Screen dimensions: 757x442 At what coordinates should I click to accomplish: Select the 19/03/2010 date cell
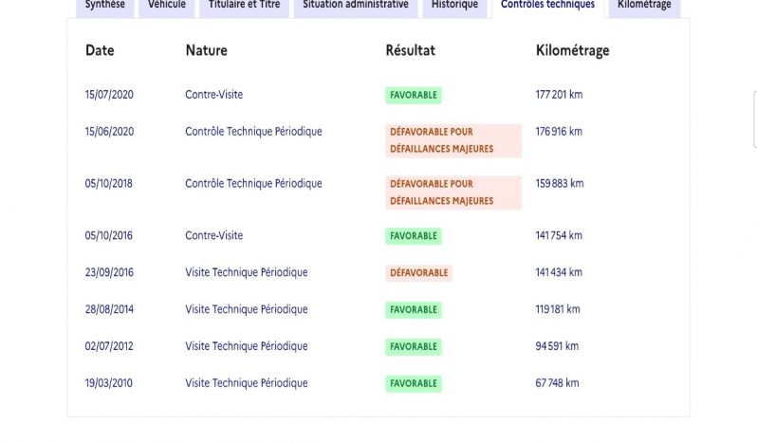click(109, 383)
